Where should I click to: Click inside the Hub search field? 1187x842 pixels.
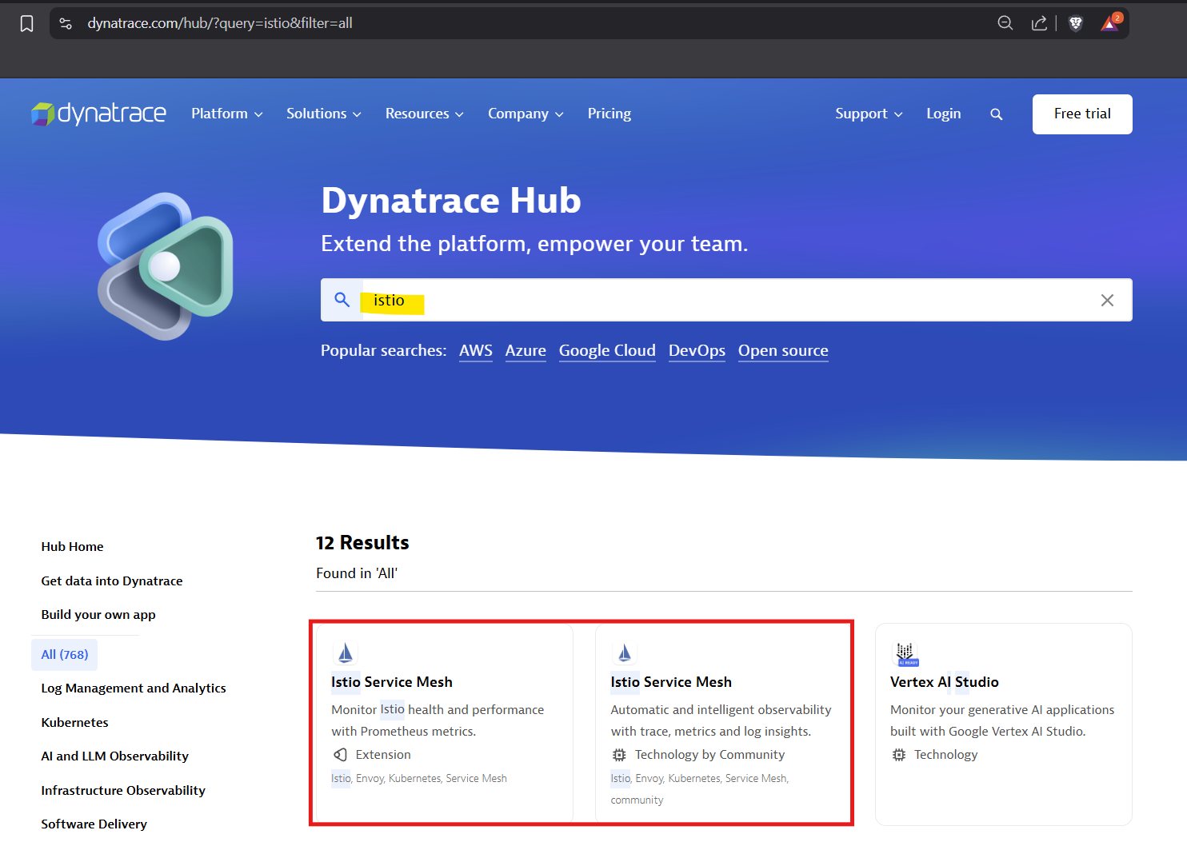coord(726,300)
